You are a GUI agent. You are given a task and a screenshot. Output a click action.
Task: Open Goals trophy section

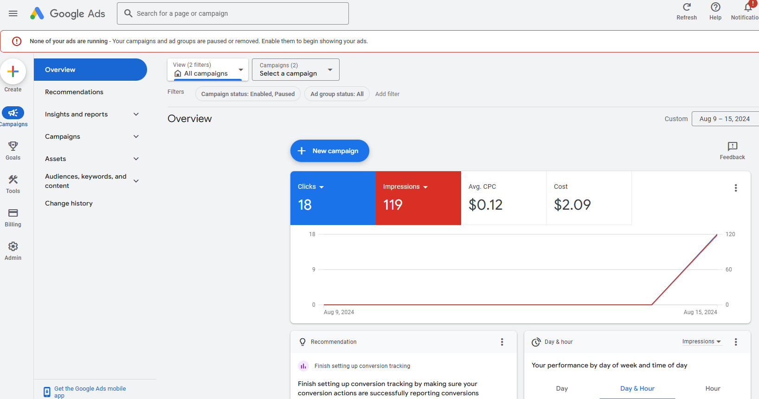pos(13,146)
